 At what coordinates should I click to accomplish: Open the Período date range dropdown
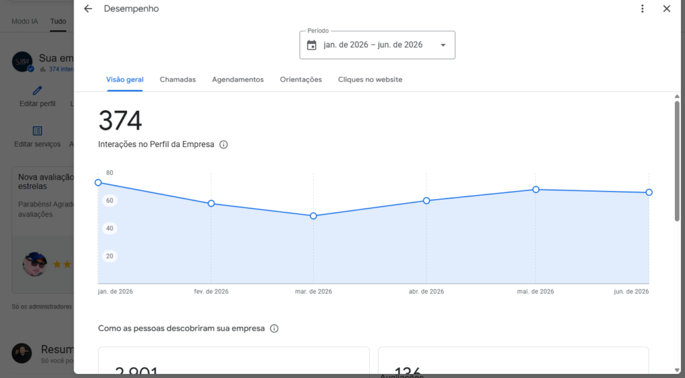click(x=377, y=45)
